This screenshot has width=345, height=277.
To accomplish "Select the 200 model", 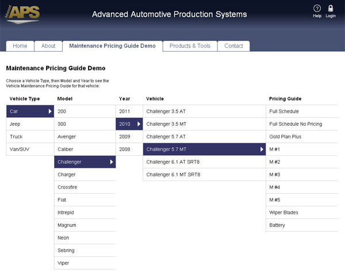I will [x=85, y=111].
